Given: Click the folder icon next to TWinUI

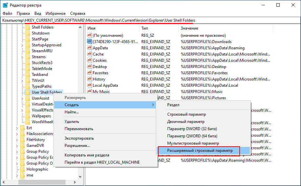Looking at the screenshot, I should click(x=28, y=81).
